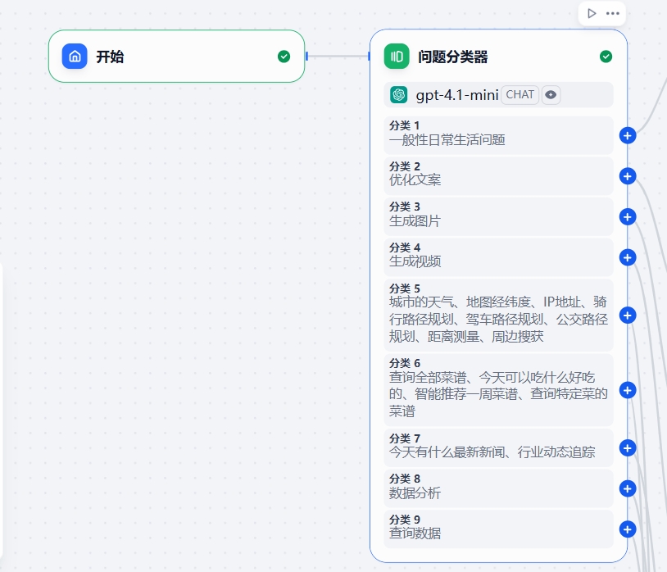667x572 pixels.
Task: Select 分类 3 生成图片 row
Action: click(x=498, y=217)
